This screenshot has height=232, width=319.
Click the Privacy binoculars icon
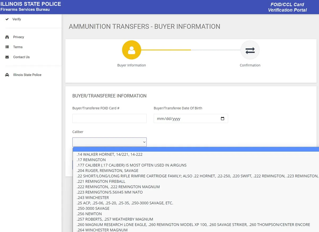pyautogui.click(x=7, y=37)
